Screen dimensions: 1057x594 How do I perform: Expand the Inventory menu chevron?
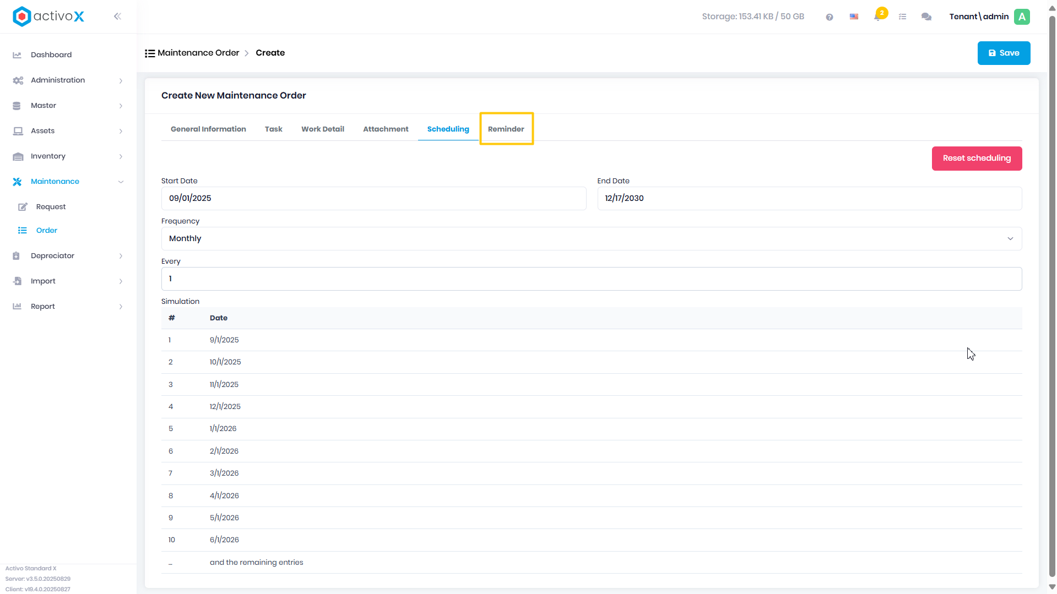[121, 157]
